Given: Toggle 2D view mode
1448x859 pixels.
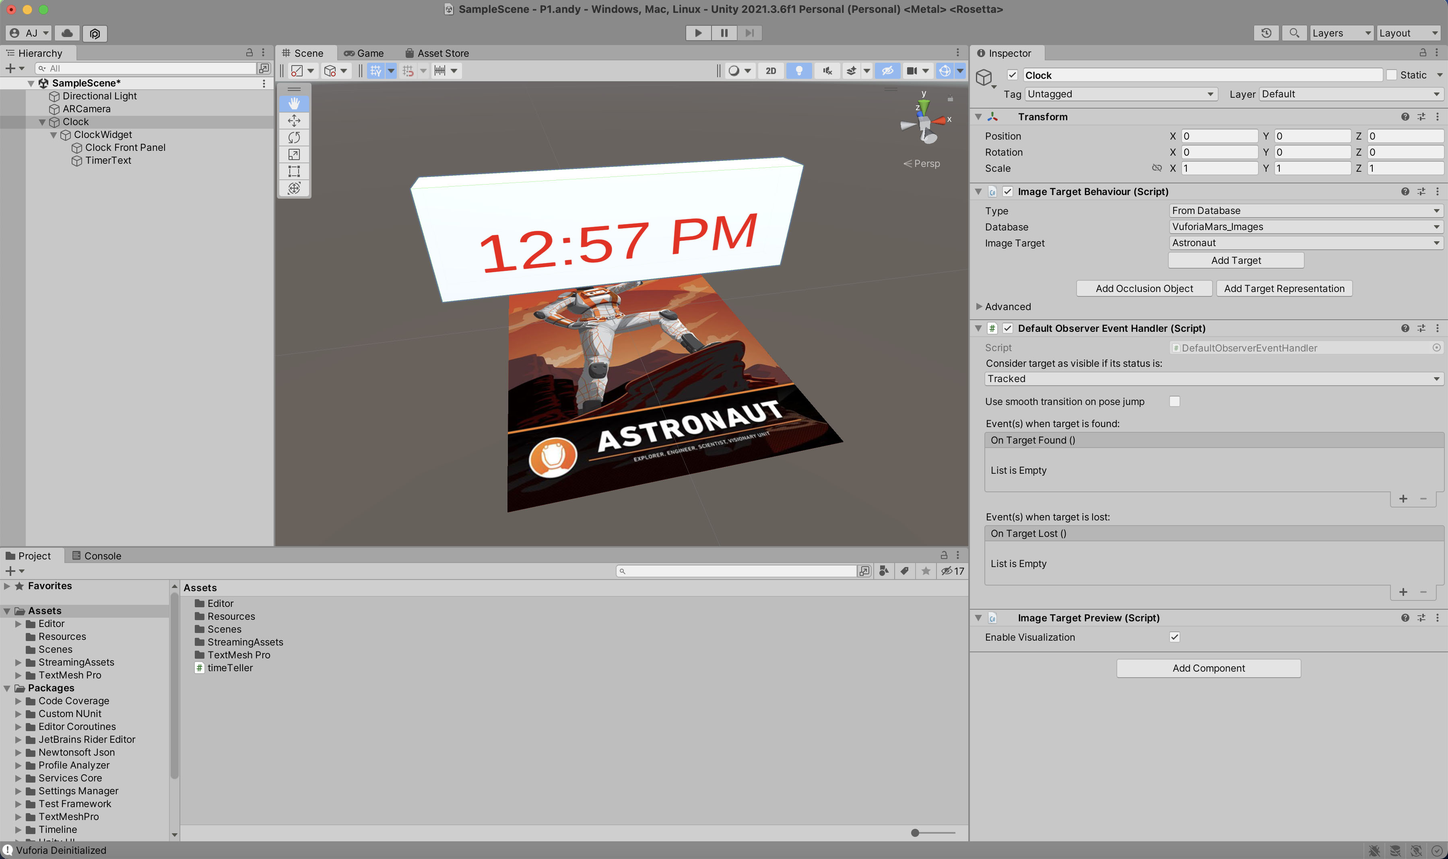Looking at the screenshot, I should 771,71.
